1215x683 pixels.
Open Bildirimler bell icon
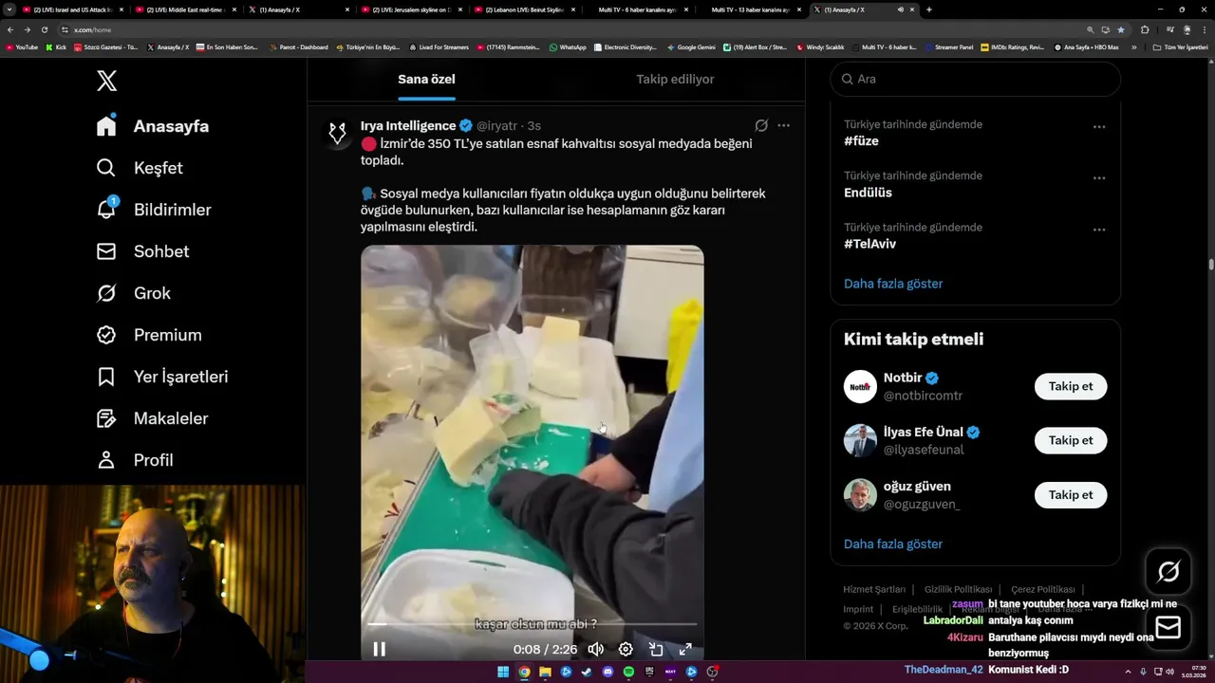point(106,209)
